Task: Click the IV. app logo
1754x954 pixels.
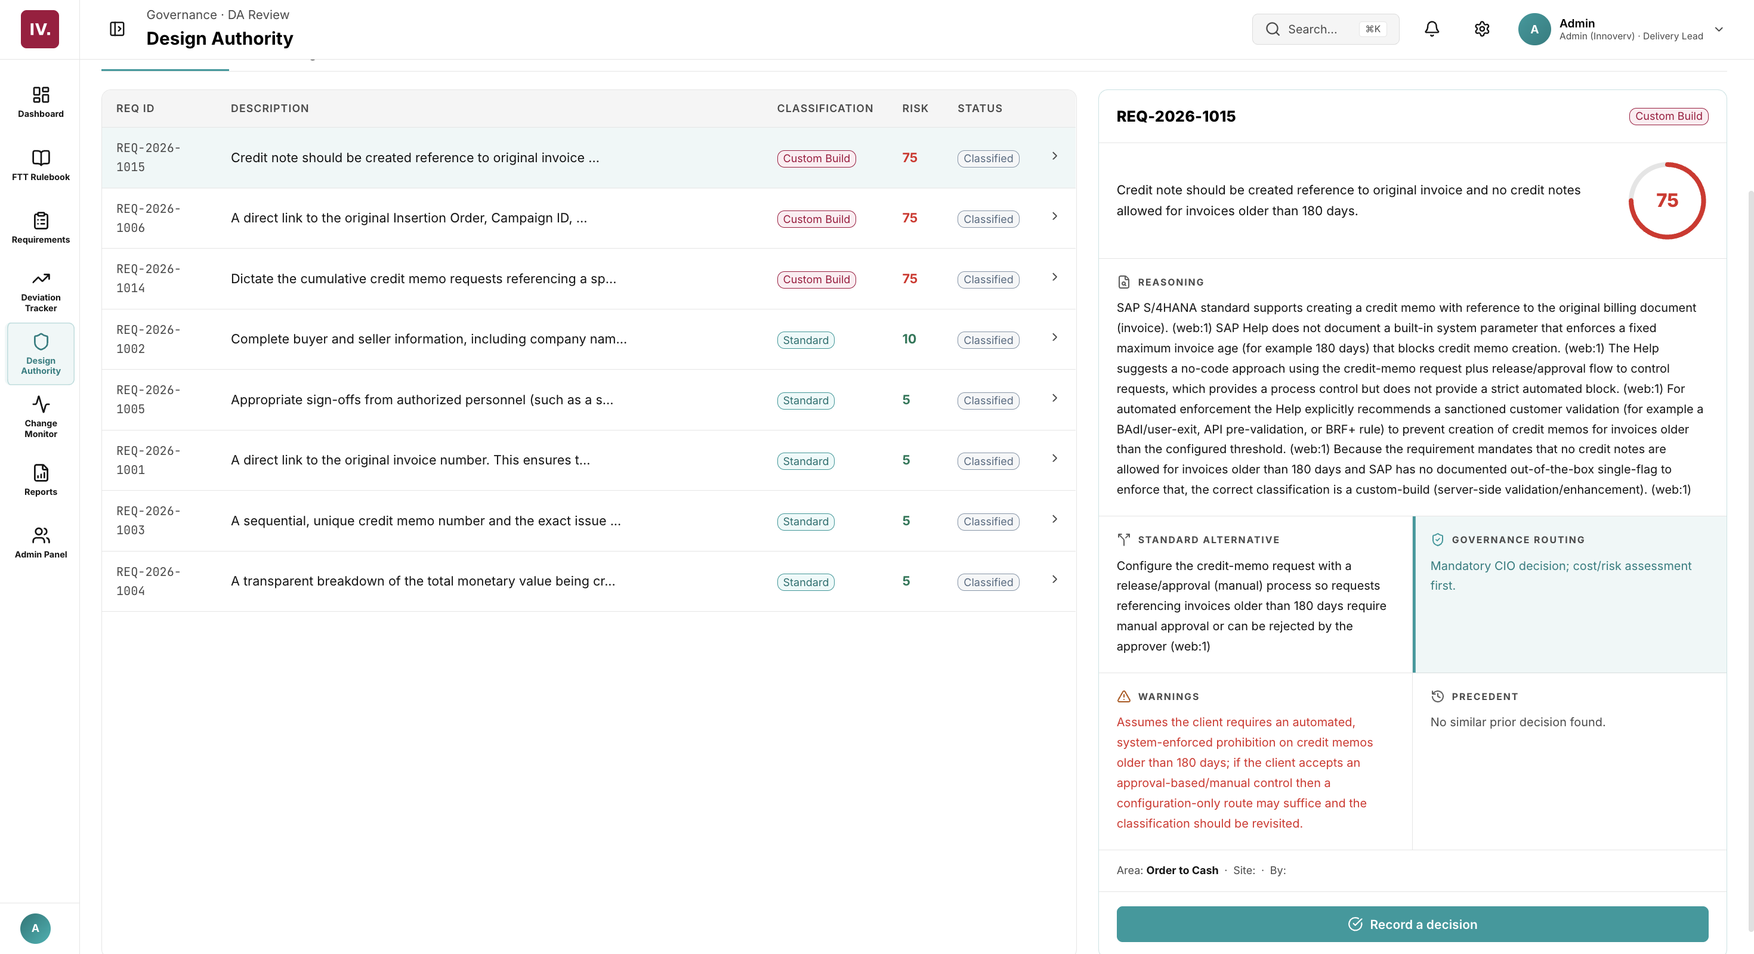Action: point(39,29)
